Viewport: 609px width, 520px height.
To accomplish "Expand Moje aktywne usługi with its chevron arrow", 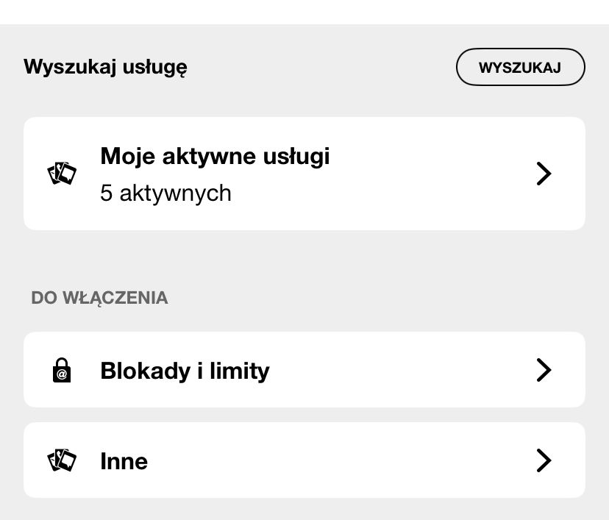I will (544, 174).
